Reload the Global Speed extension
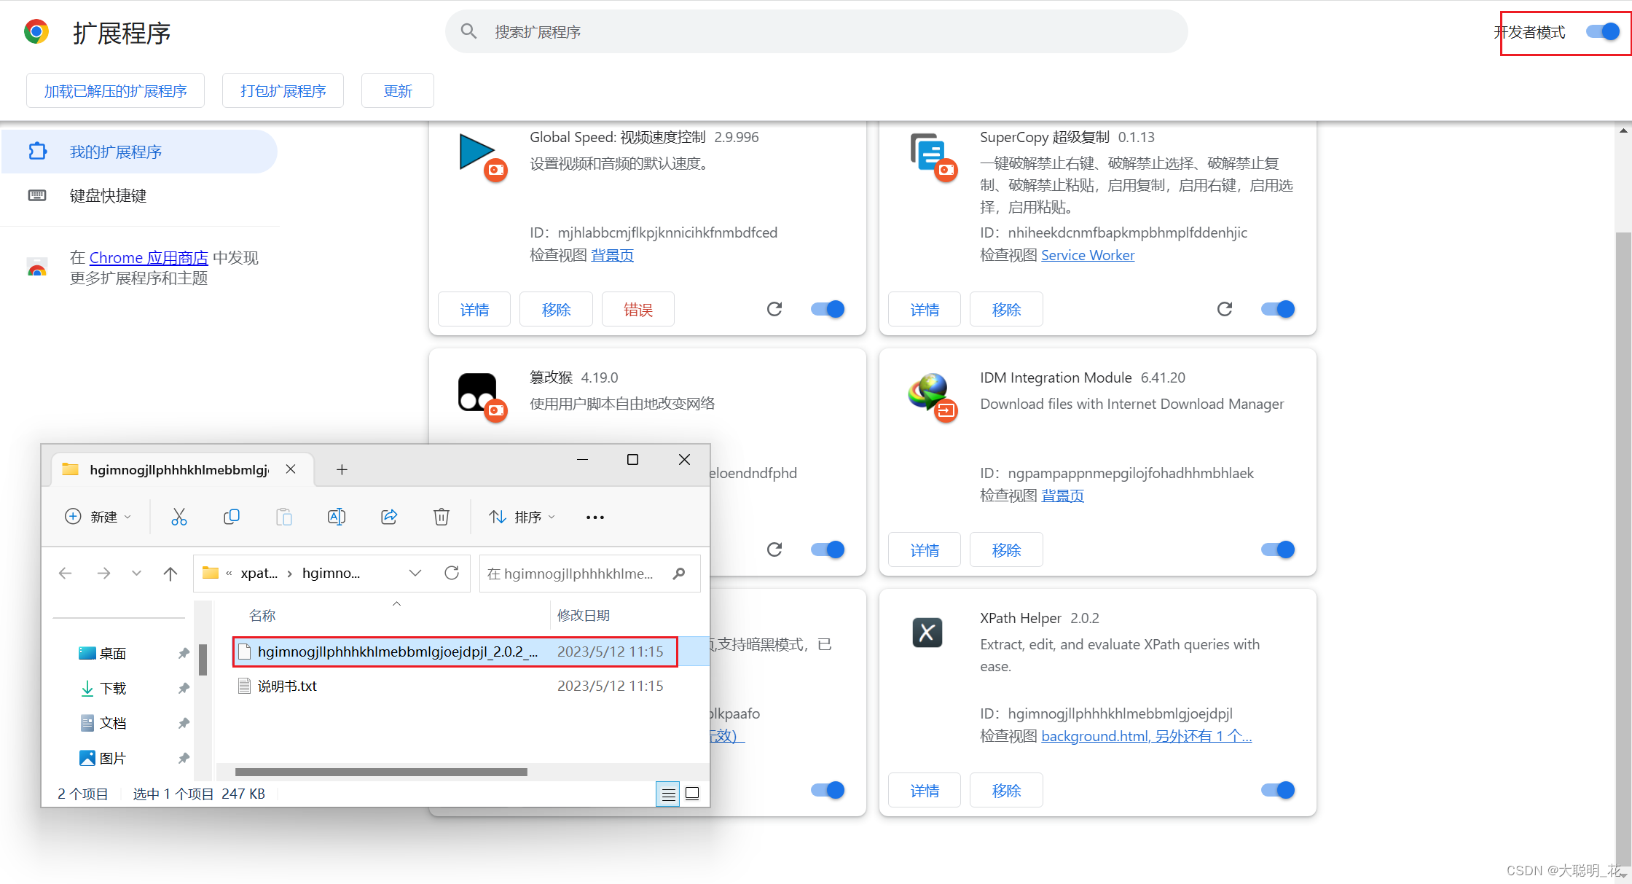1632x884 pixels. coord(774,309)
